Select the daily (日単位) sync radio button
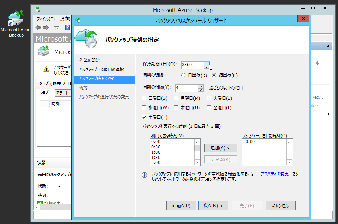 pos(183,76)
